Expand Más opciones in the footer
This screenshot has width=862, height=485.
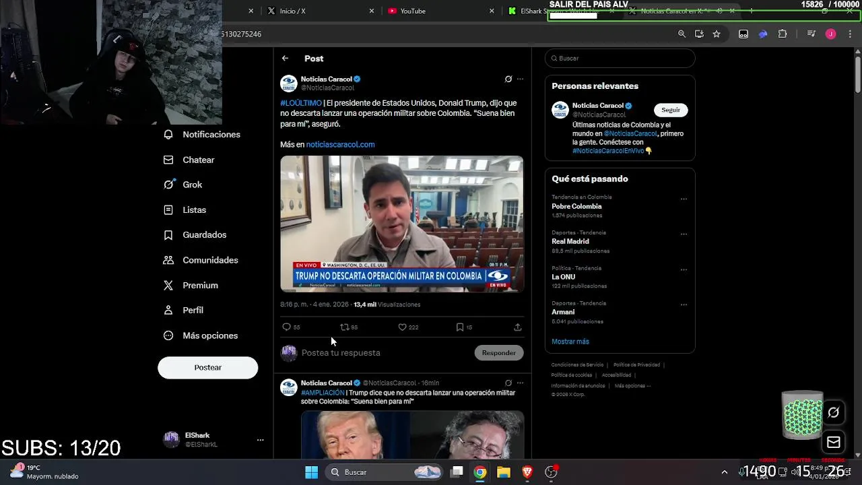pyautogui.click(x=633, y=386)
